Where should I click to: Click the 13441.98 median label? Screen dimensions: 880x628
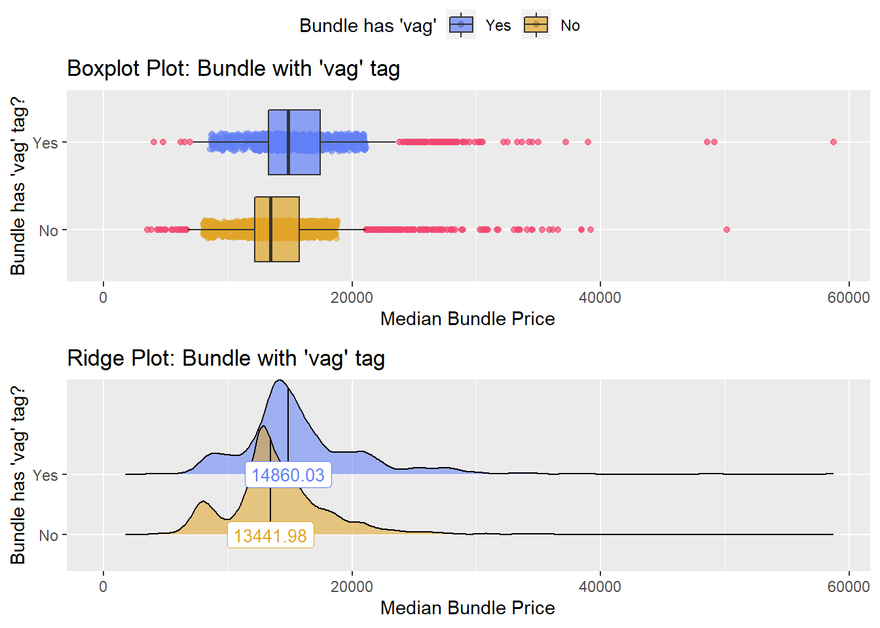click(270, 536)
